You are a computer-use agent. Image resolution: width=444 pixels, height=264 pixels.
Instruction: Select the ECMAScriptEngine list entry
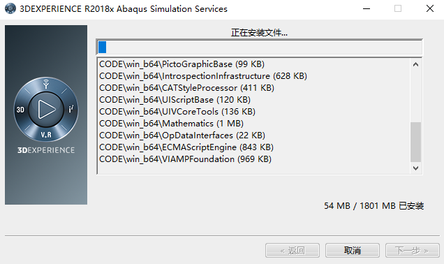(x=186, y=147)
